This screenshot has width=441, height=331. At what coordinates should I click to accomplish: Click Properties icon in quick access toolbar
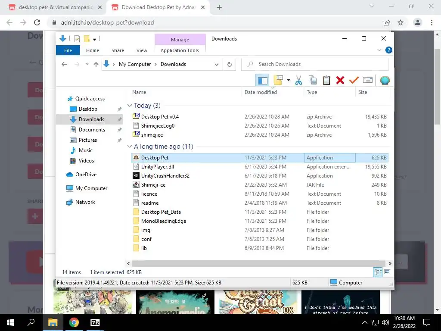click(x=77, y=39)
